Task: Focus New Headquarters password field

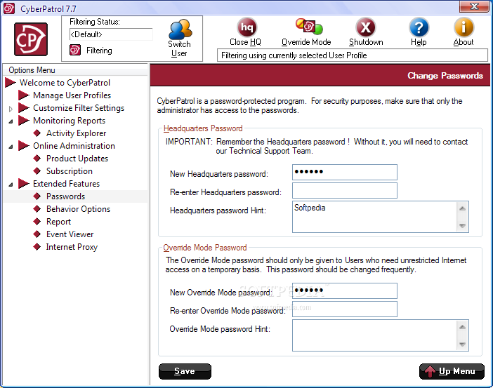Action: [345, 172]
